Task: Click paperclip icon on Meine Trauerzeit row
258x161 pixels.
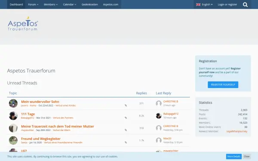Action: click(126, 130)
